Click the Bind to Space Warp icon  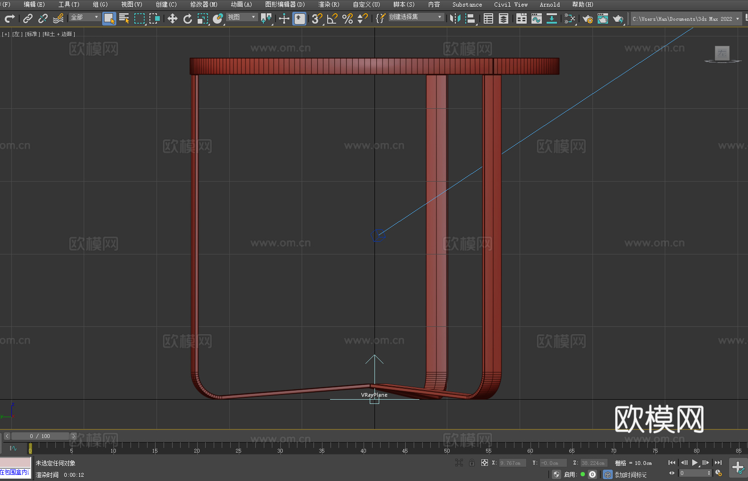tap(58, 18)
